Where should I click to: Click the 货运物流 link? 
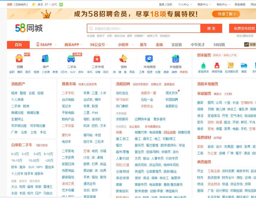(214, 184)
